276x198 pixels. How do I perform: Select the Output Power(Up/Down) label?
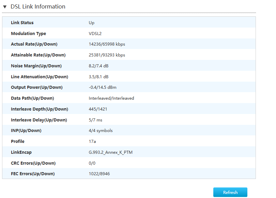pos(36,87)
